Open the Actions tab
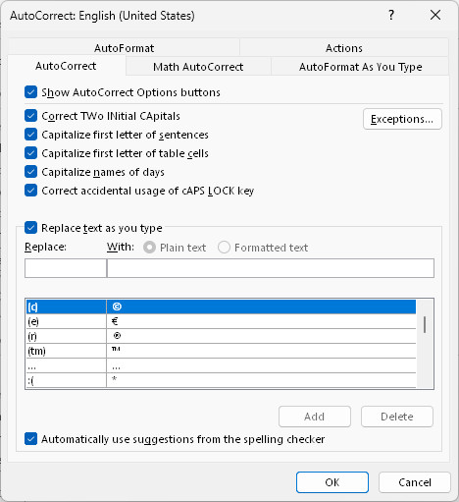Viewport: 459px width, 502px height. coord(344,48)
